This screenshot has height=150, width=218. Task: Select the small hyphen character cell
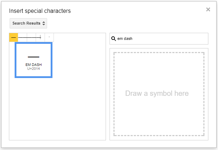coord(49,37)
